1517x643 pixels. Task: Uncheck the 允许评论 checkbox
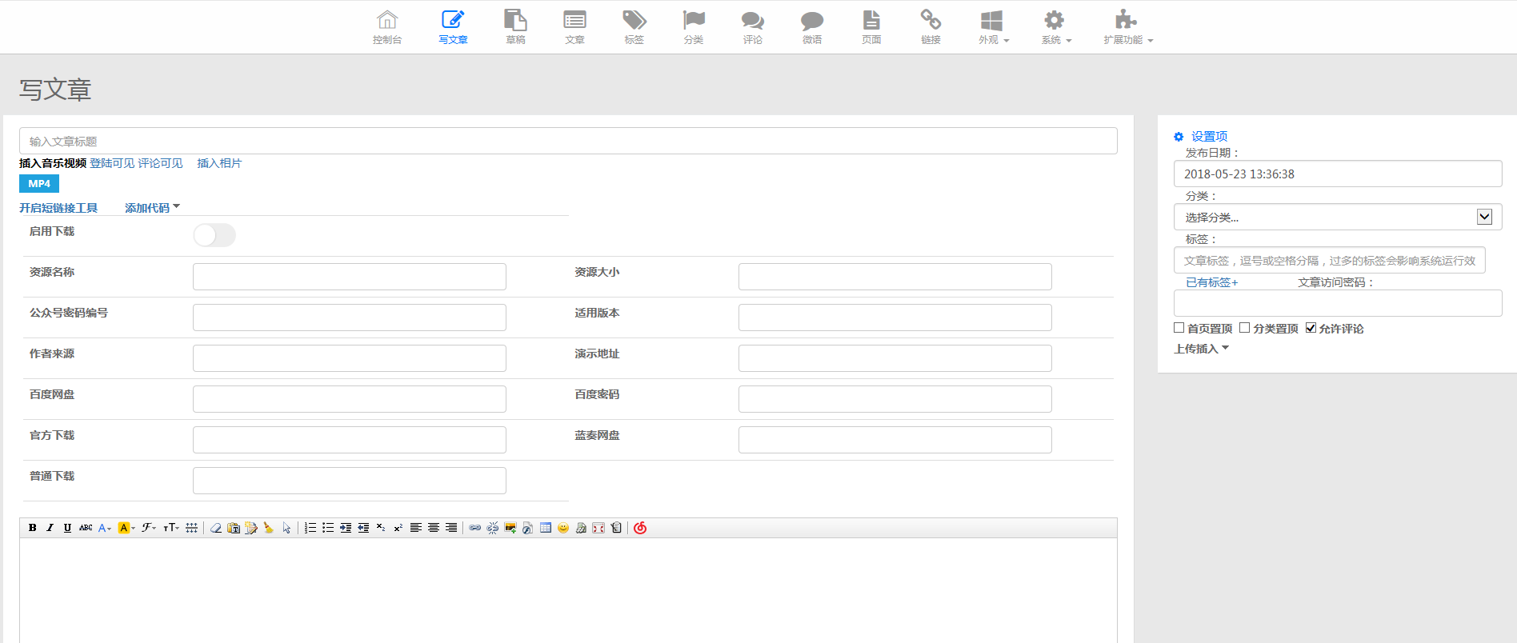click(1311, 328)
